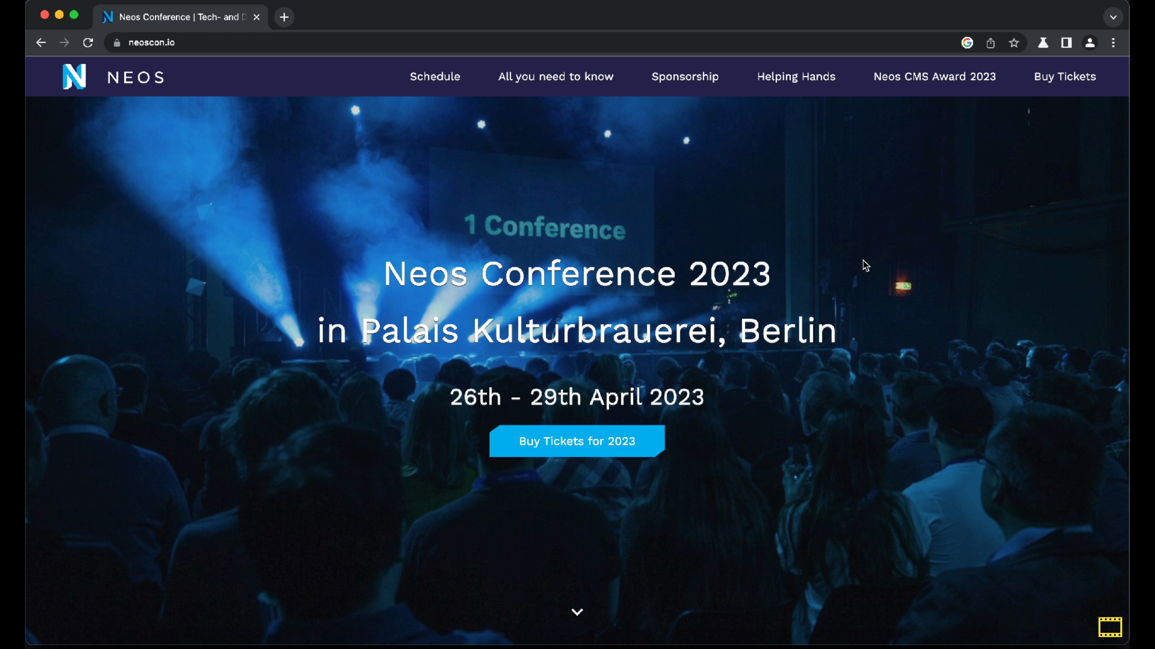
Task: Click the yellow film strip icon
Action: 1110,627
